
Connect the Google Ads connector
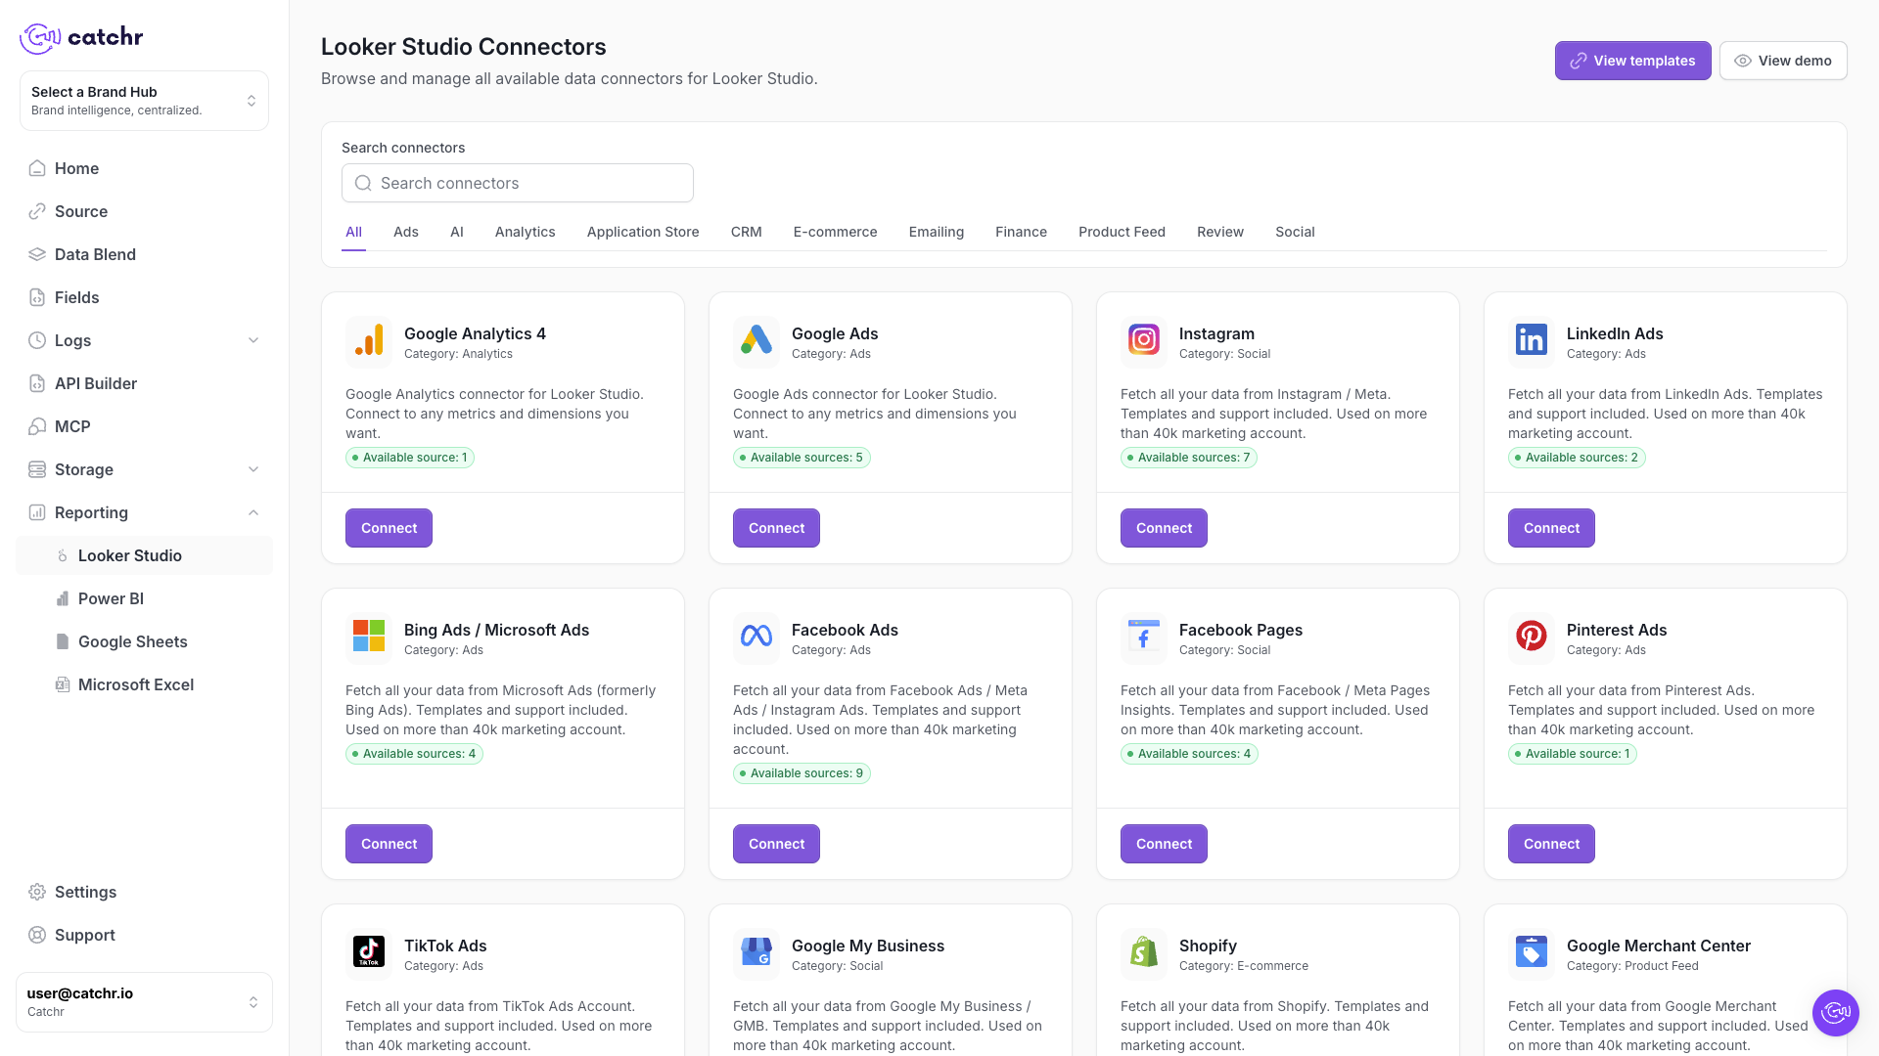(776, 528)
